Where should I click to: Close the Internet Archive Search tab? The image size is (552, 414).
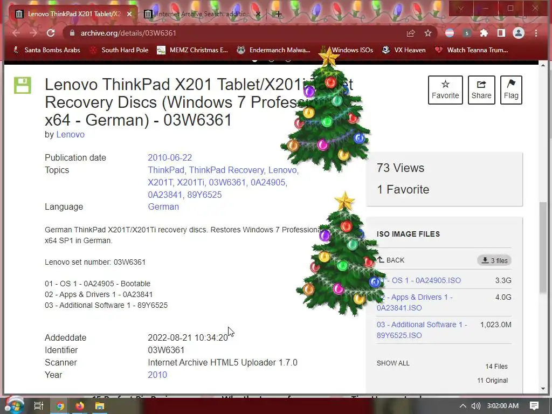(258, 14)
